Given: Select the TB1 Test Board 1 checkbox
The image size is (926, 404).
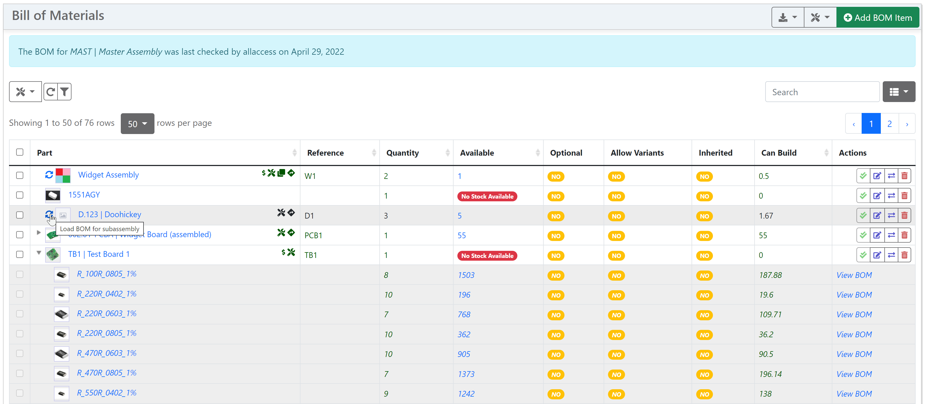Looking at the screenshot, I should point(20,254).
